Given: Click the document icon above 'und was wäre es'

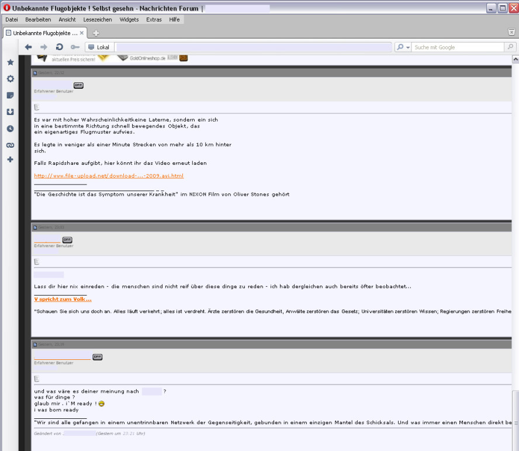Looking at the screenshot, I should pyautogui.click(x=37, y=379).
